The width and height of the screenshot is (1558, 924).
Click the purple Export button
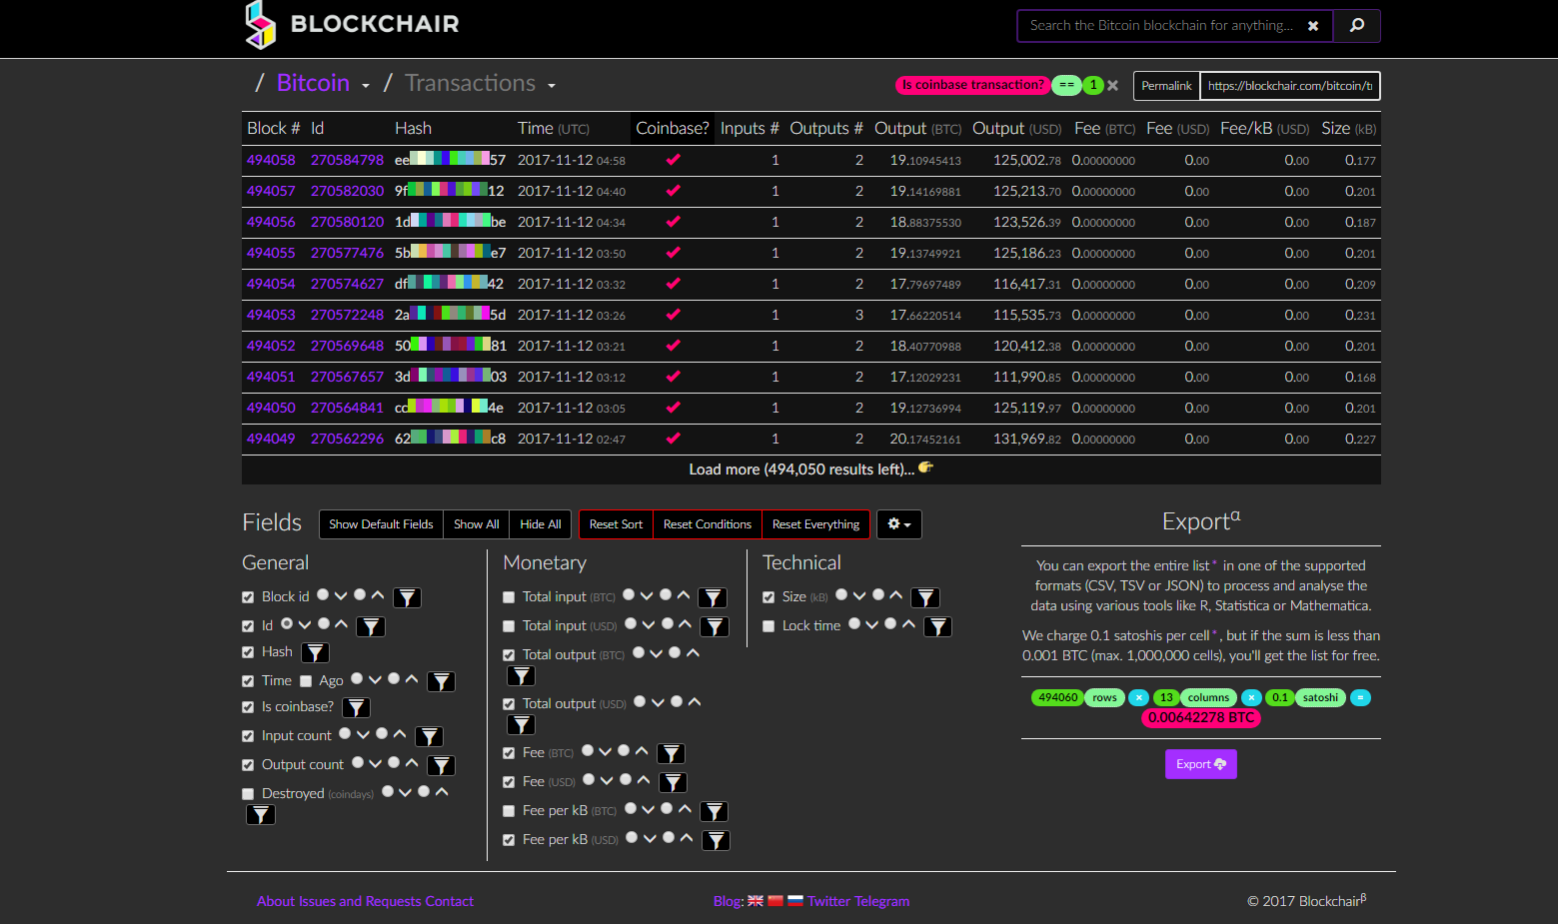tap(1201, 764)
